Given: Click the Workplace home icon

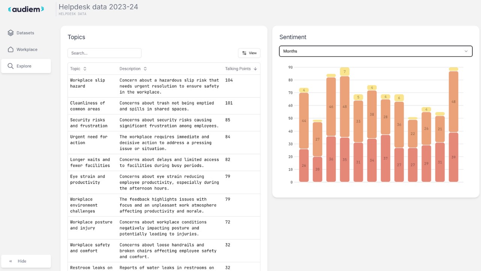Looking at the screenshot, I should point(11,49).
